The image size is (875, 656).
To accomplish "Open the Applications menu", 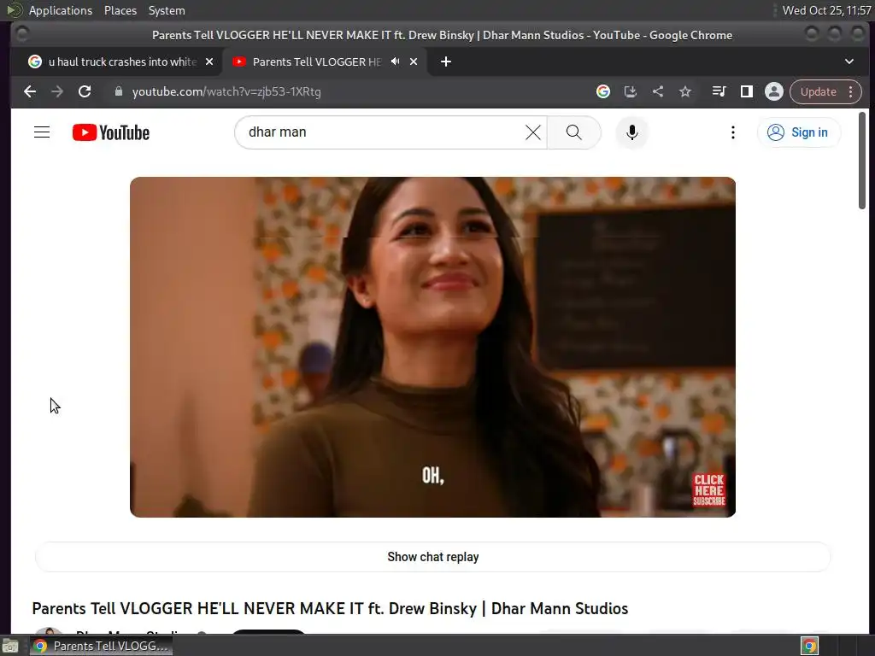I will [x=61, y=10].
